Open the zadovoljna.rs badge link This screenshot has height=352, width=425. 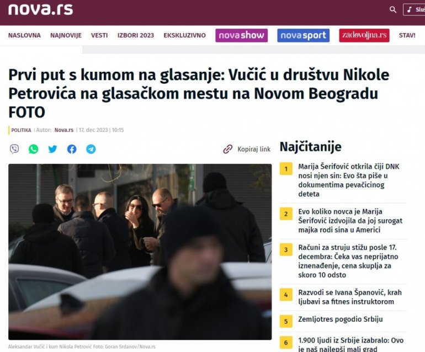pos(364,35)
